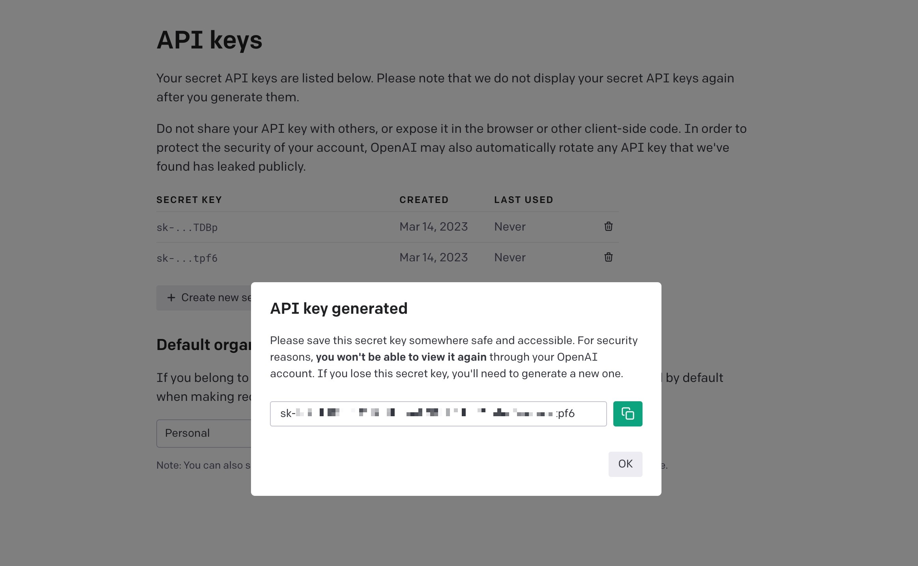The height and width of the screenshot is (566, 918).
Task: Click the plus icon beside Create new
Action: point(171,298)
